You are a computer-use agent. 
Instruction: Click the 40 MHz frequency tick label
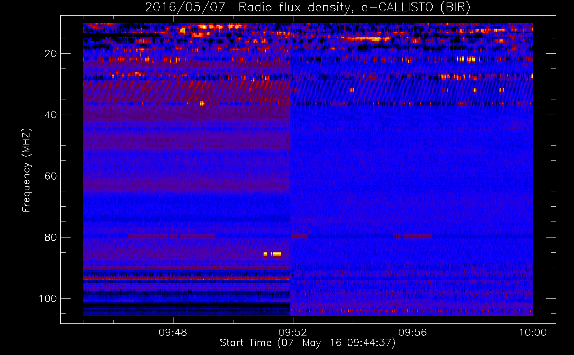pyautogui.click(x=51, y=115)
